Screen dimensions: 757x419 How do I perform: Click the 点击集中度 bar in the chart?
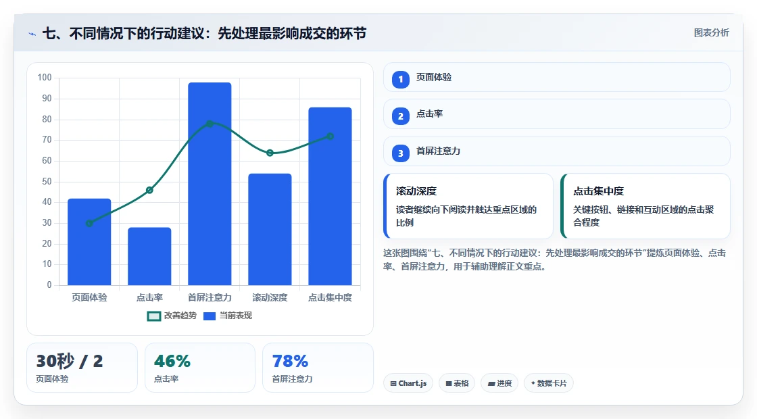(331, 197)
